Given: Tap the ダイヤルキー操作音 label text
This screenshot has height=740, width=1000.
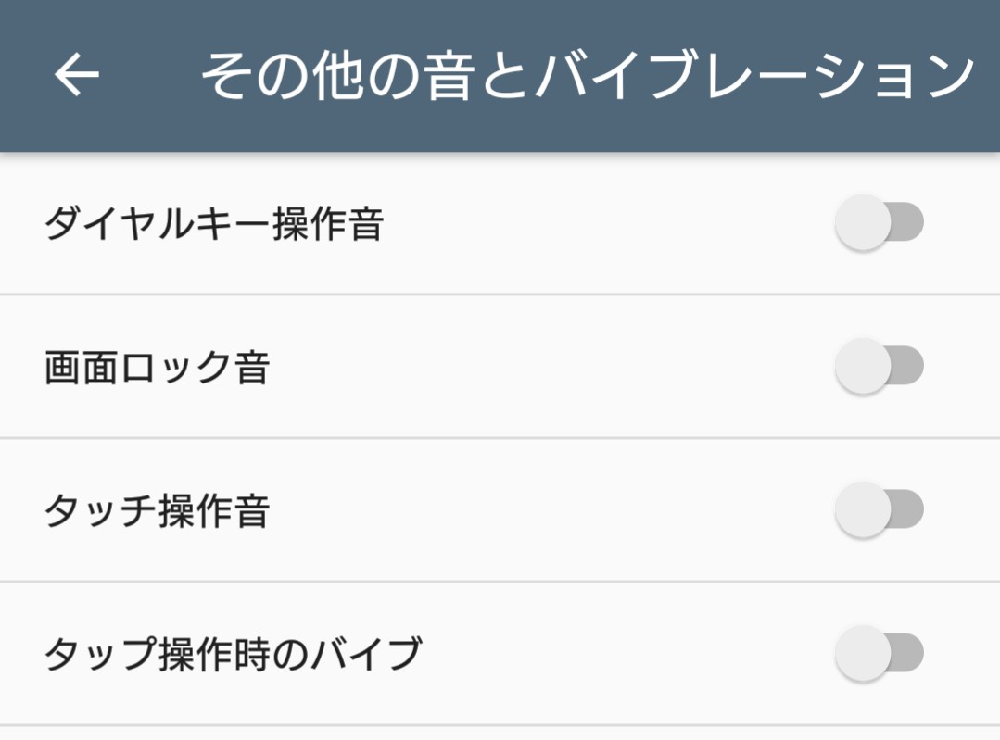Looking at the screenshot, I should [214, 224].
